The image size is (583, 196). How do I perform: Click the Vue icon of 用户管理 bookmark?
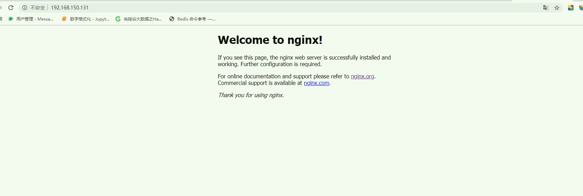click(11, 19)
